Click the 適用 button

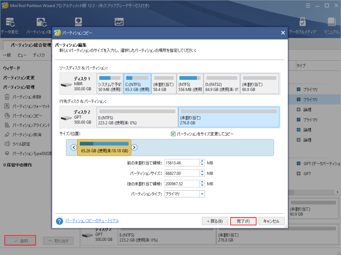[x=20, y=240]
